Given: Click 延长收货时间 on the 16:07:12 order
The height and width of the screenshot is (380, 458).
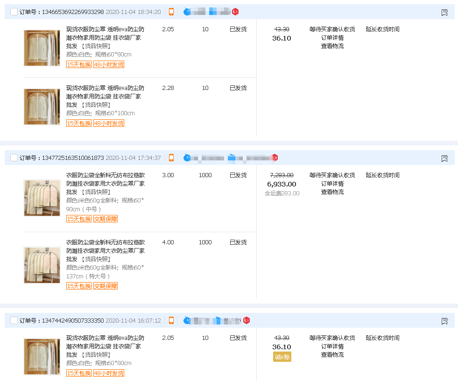Looking at the screenshot, I should click(x=382, y=338).
